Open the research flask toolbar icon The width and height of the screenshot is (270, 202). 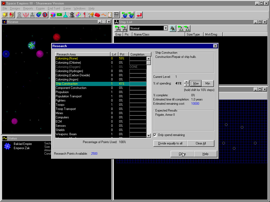coord(66,15)
